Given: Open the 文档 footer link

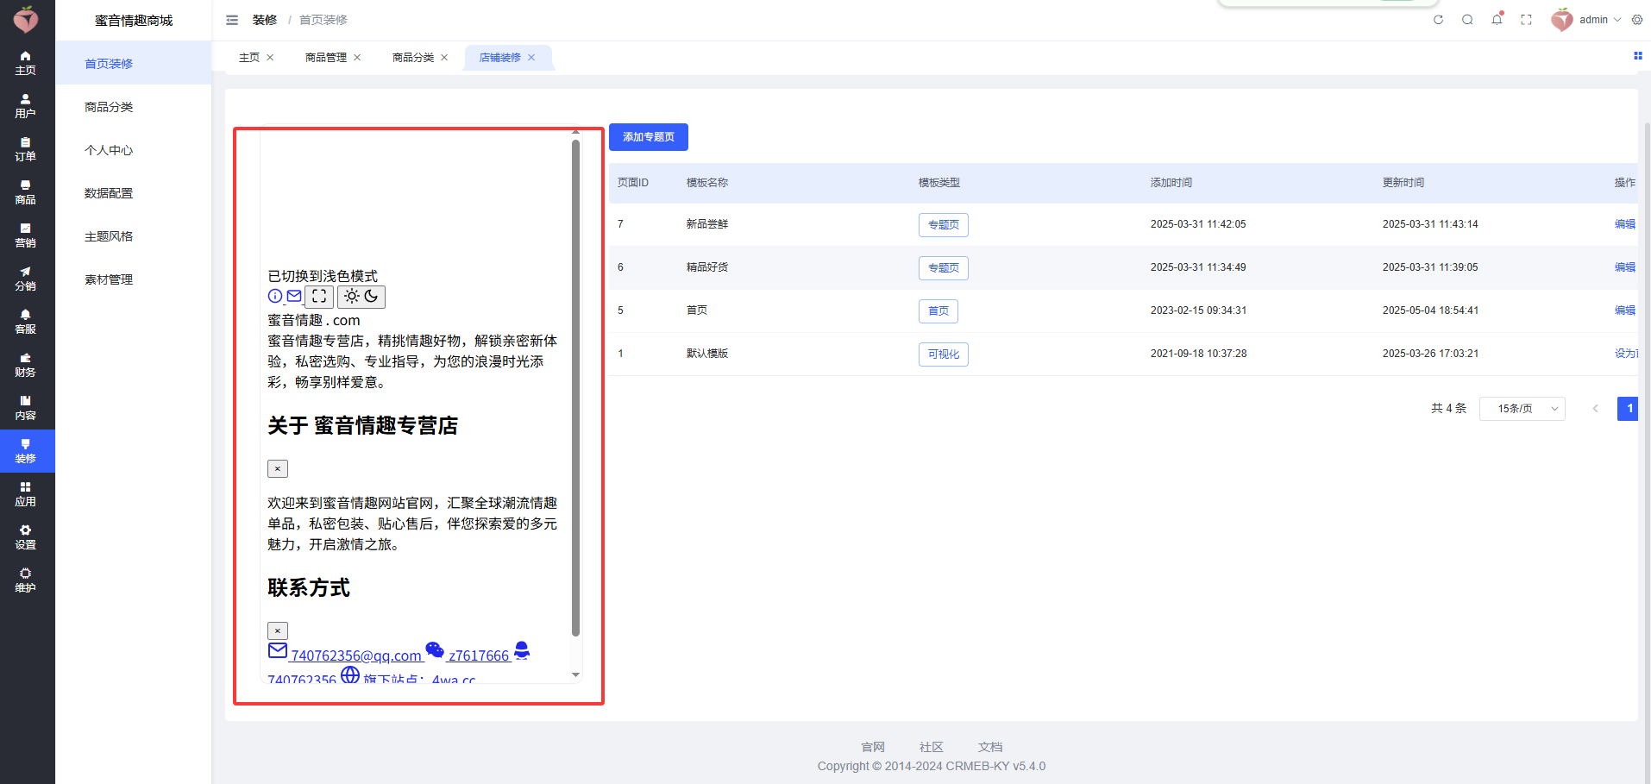Looking at the screenshot, I should [x=990, y=747].
